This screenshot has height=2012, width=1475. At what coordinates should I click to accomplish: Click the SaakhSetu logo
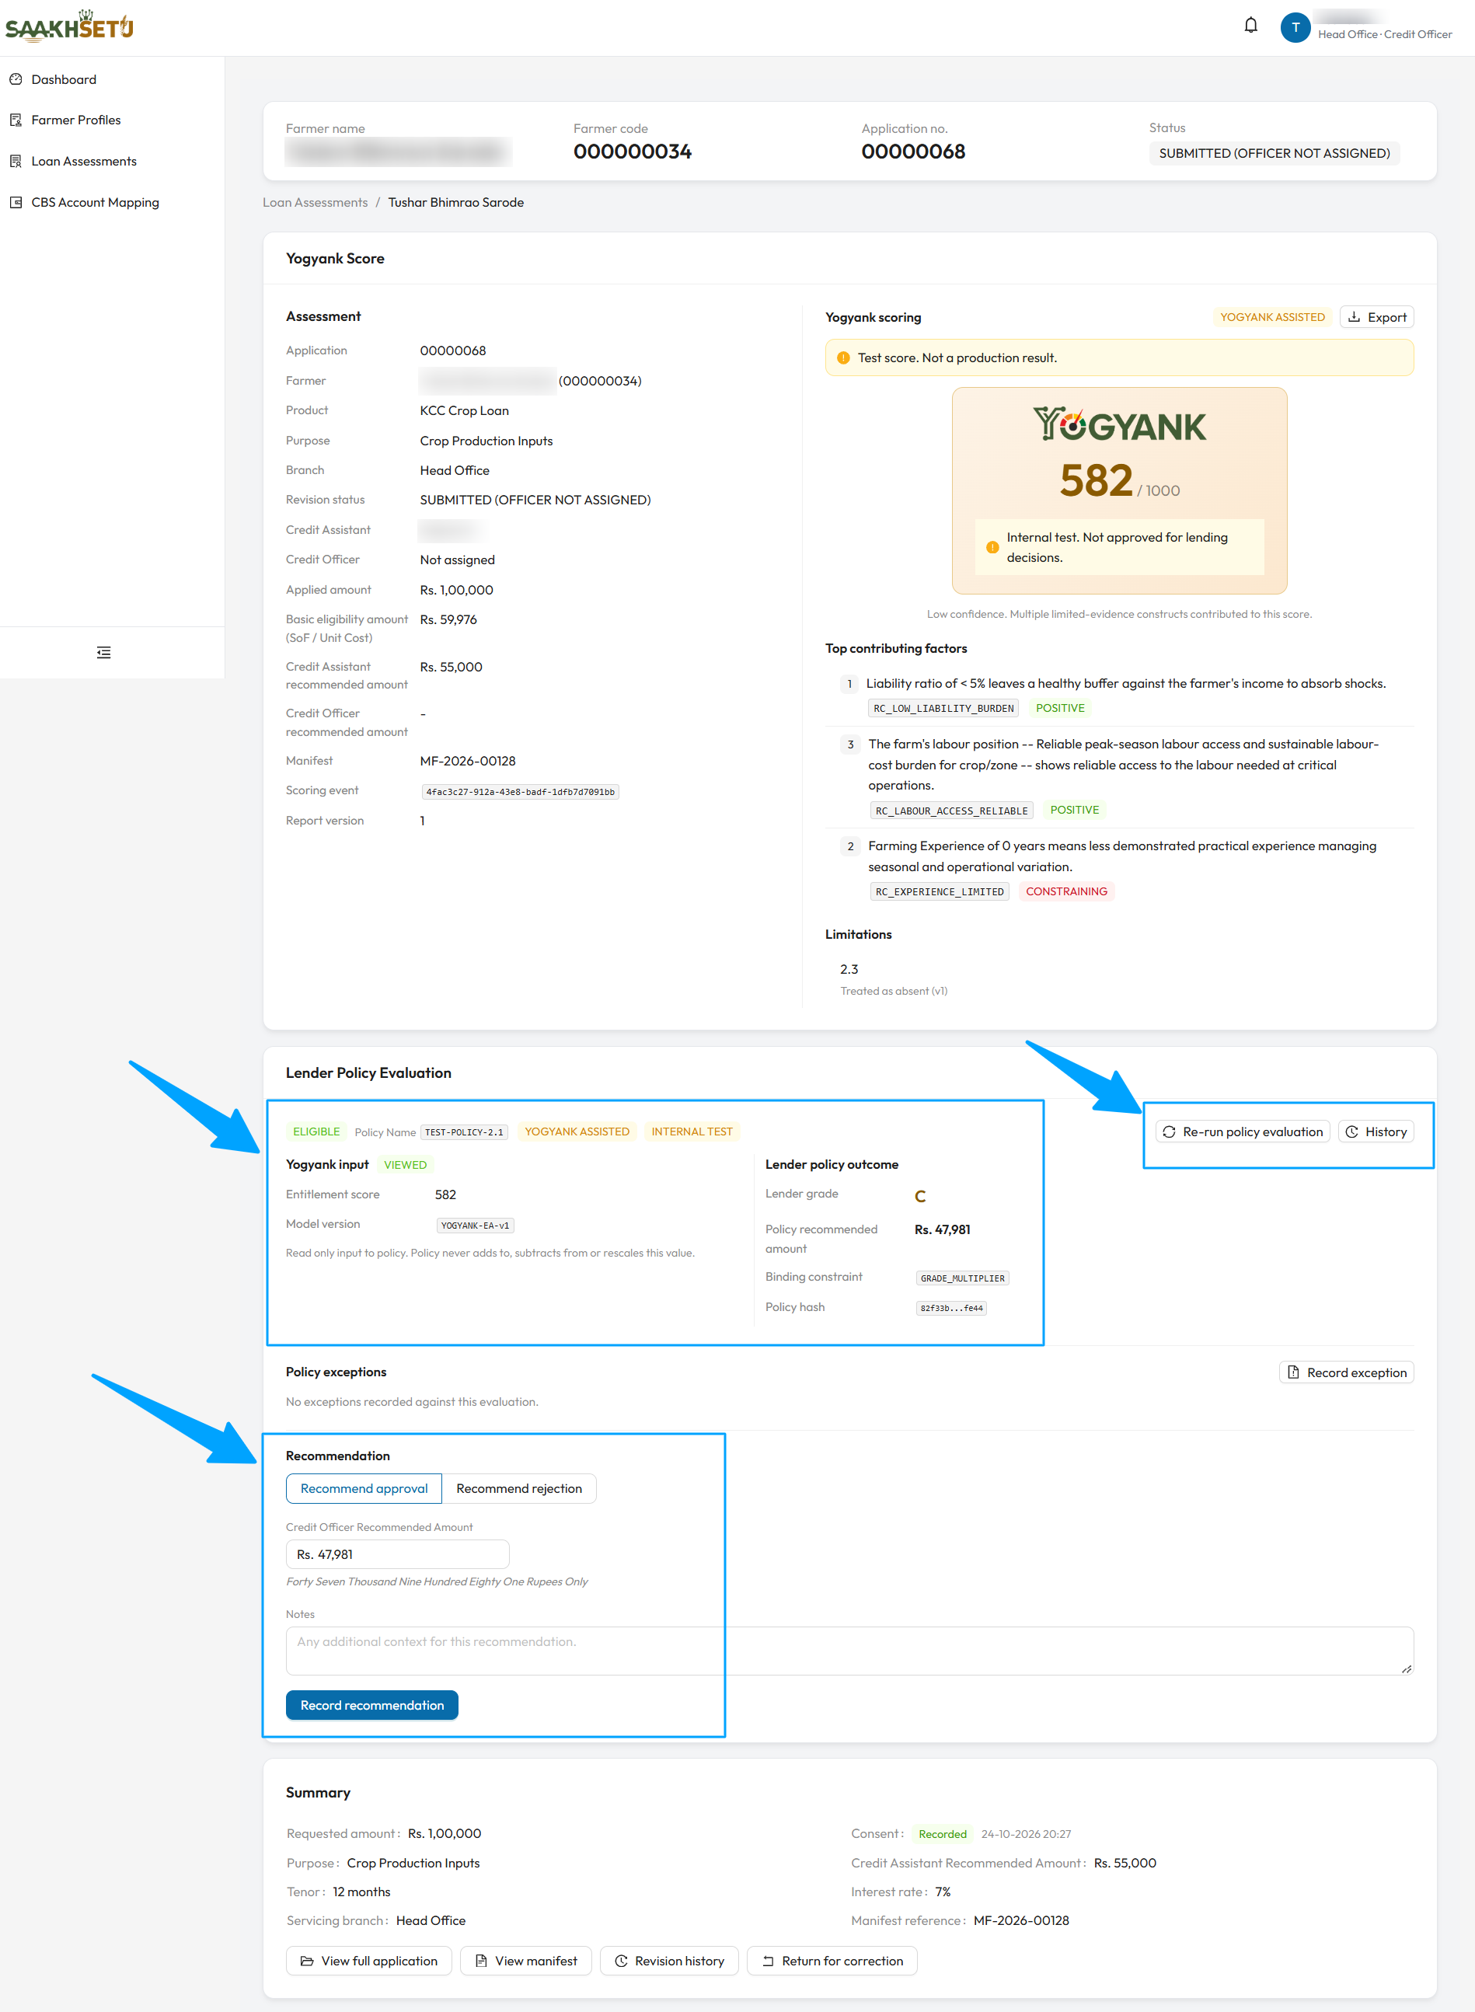[68, 26]
